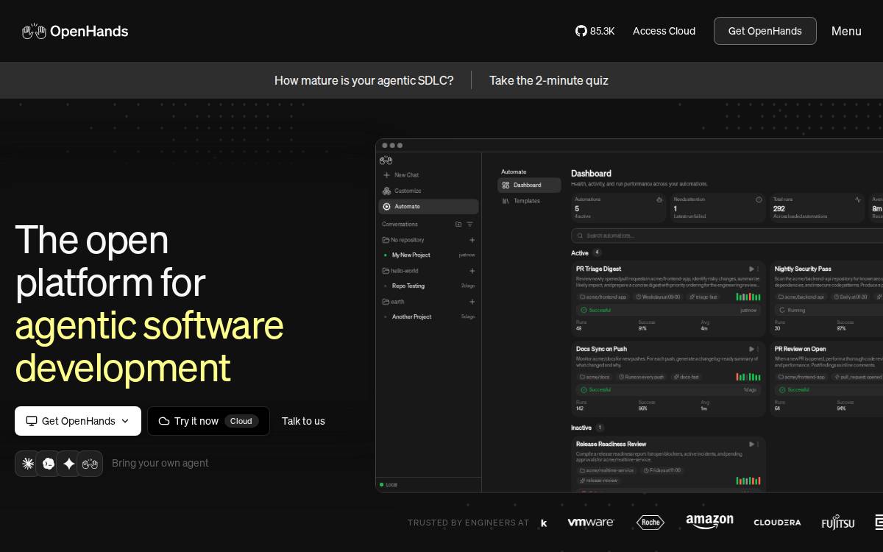The height and width of the screenshot is (552, 883).
Task: Click the Cloudera logo
Action: click(x=777, y=523)
